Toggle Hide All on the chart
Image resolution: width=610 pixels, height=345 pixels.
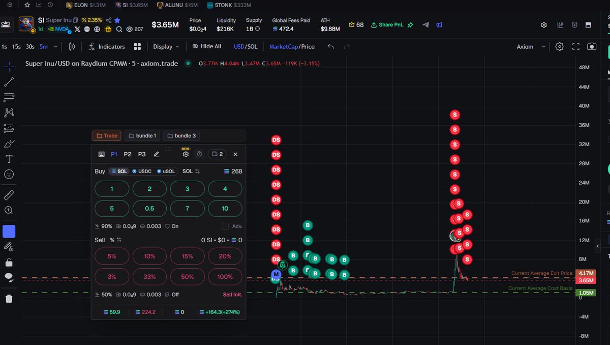207,46
